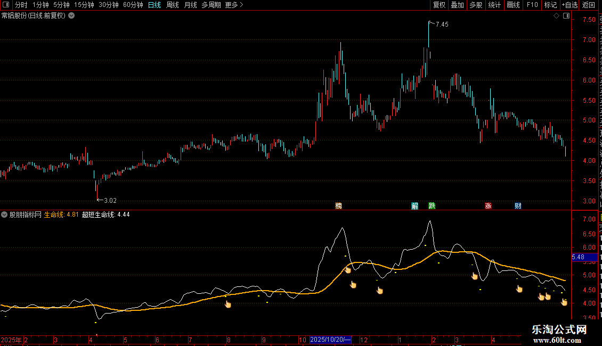
Task: Open the F10 company info
Action: [532, 5]
